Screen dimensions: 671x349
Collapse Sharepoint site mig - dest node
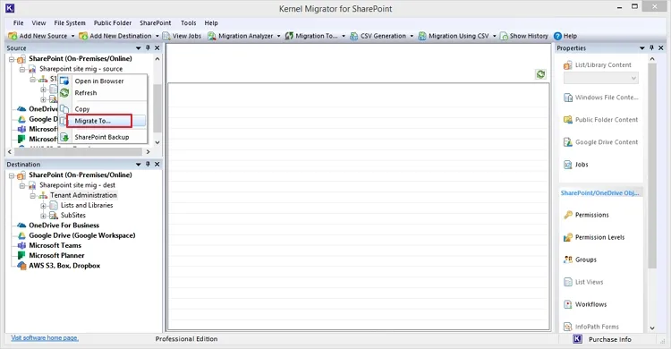point(22,185)
